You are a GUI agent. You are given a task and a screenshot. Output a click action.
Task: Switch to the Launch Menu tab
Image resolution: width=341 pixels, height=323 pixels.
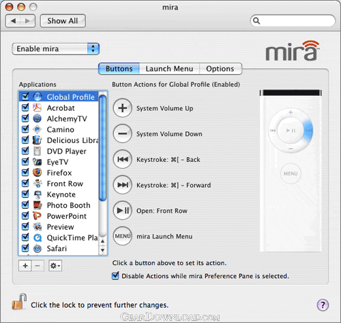pos(169,69)
